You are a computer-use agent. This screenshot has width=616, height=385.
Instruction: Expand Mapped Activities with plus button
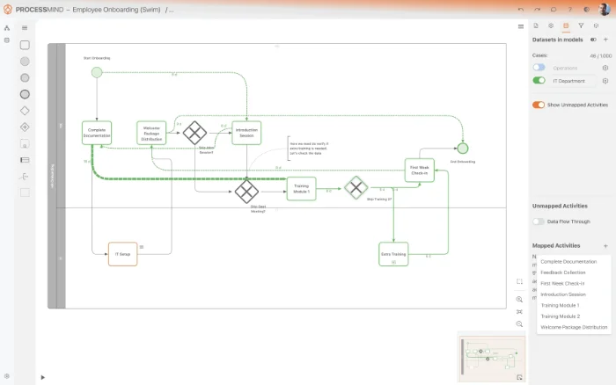point(605,246)
